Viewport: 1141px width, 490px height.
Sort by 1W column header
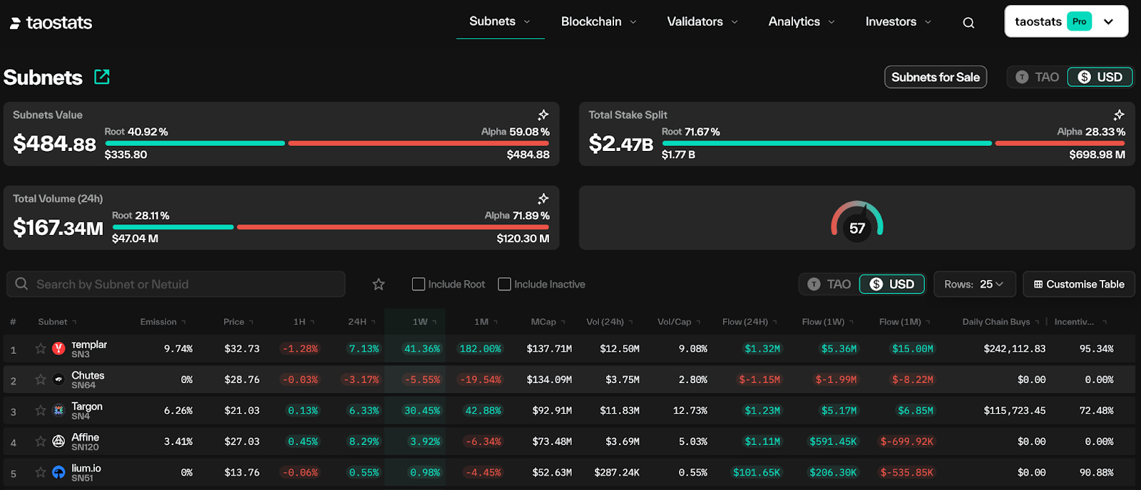tap(424, 322)
